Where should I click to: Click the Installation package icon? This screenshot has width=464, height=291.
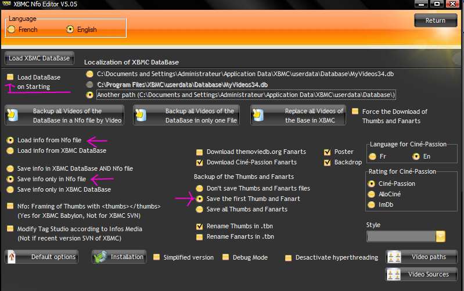click(100, 257)
